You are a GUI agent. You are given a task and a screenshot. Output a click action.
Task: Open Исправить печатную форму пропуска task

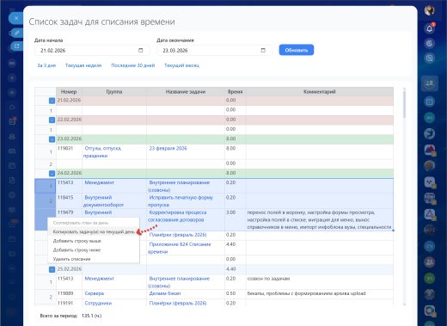181,201
